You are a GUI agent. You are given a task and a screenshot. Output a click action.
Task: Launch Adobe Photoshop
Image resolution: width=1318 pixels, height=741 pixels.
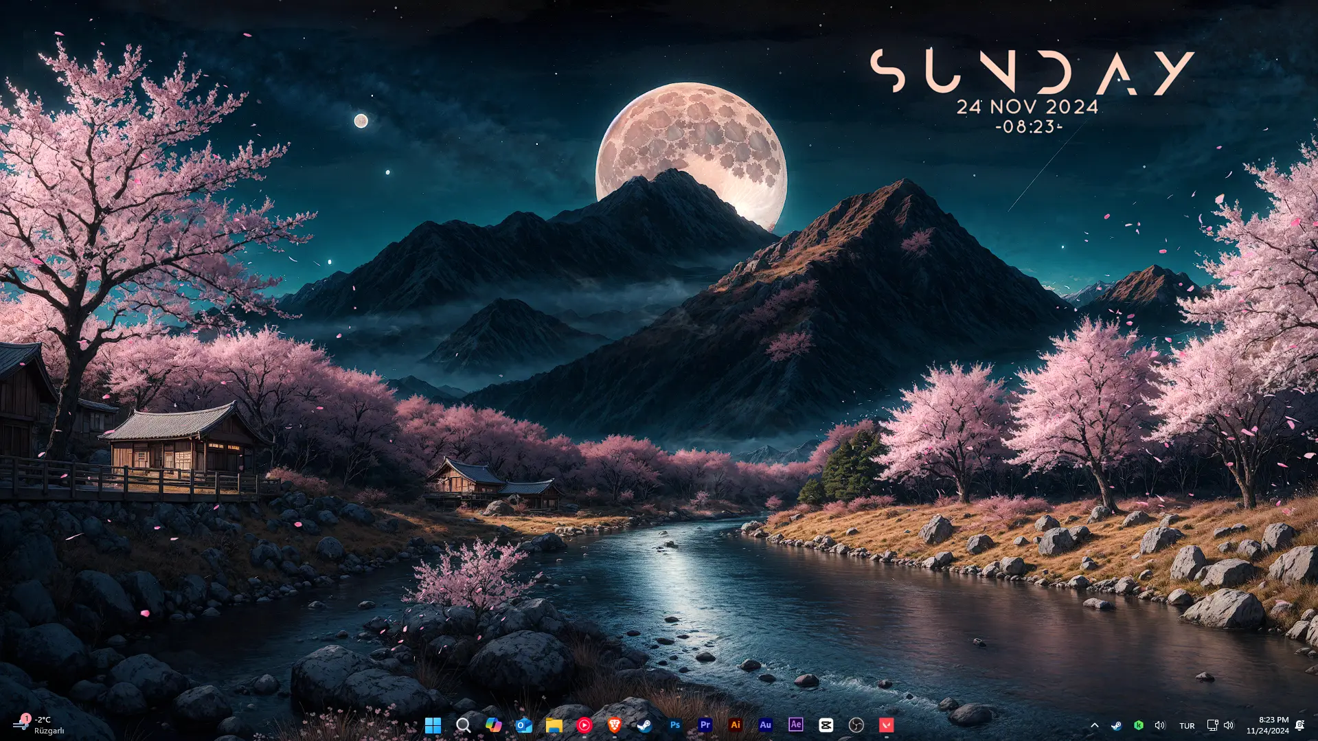coord(674,725)
